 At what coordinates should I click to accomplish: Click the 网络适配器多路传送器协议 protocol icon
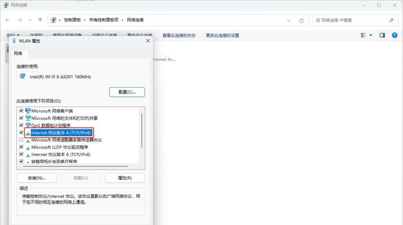pyautogui.click(x=28, y=141)
